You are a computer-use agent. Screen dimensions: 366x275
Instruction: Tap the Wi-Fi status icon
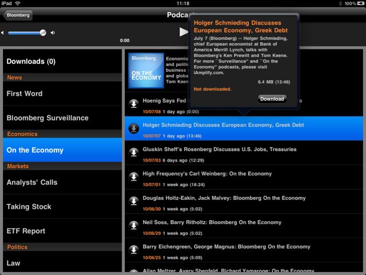click(x=18, y=3)
